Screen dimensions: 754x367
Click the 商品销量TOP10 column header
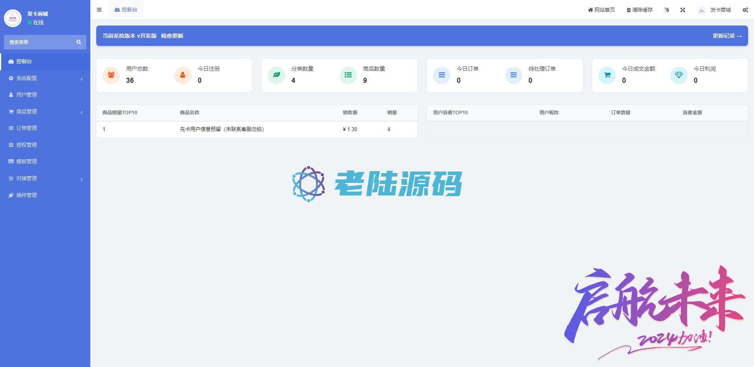pyautogui.click(x=120, y=113)
